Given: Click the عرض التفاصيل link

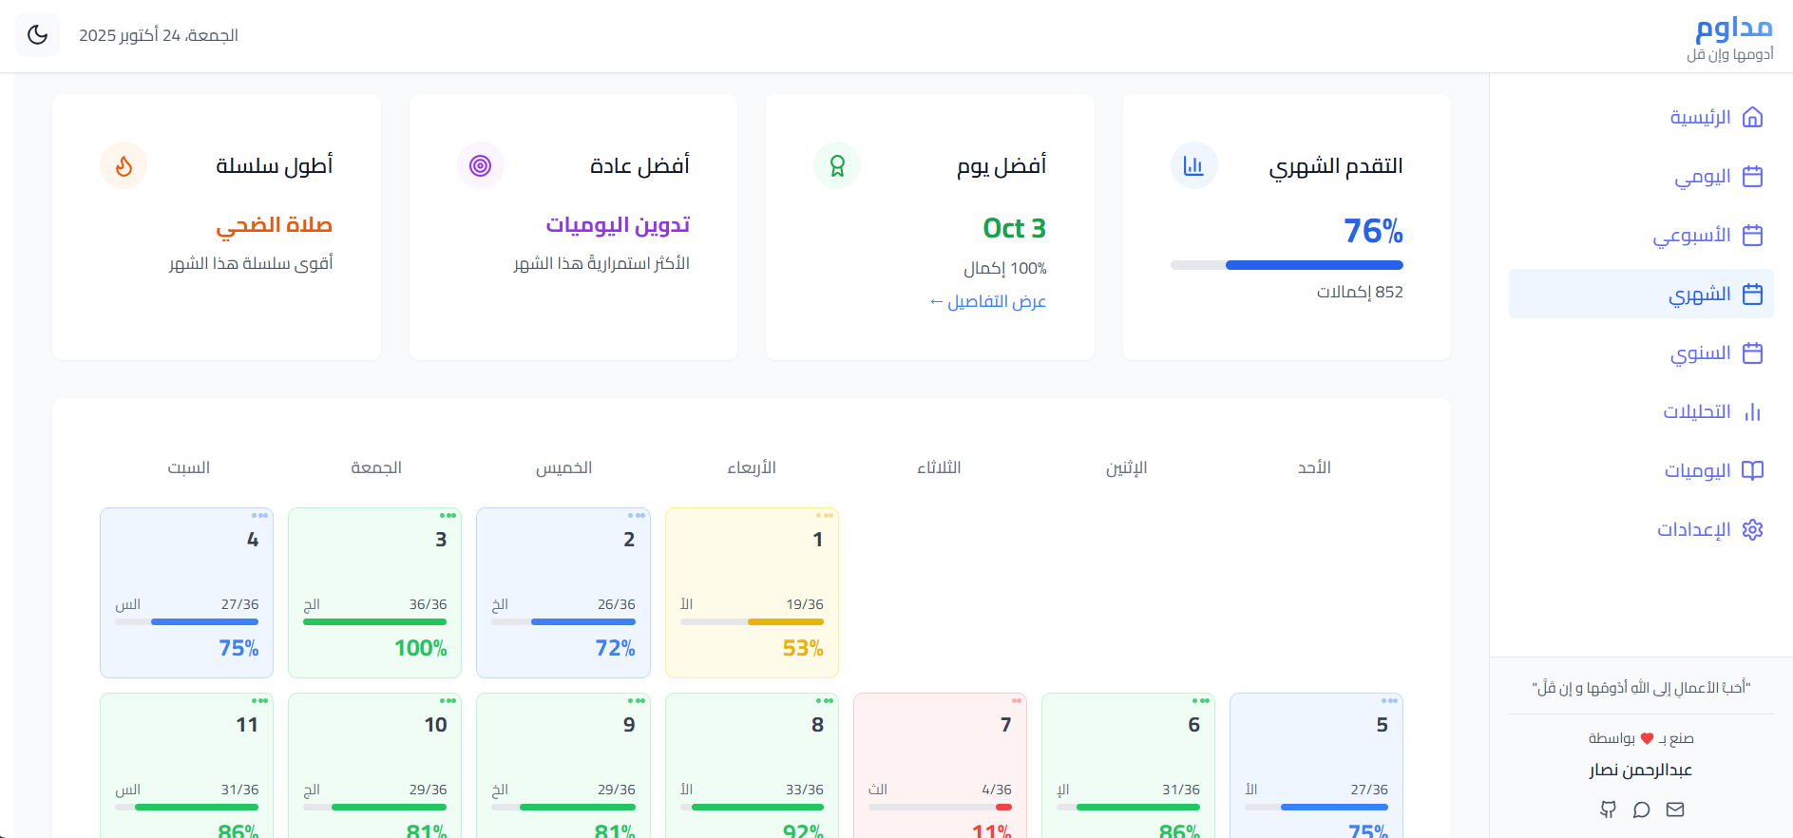Looking at the screenshot, I should [x=988, y=301].
